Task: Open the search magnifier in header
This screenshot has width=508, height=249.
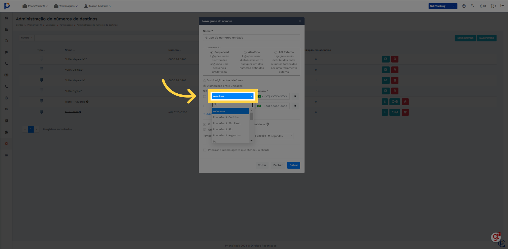Action: 472,6
